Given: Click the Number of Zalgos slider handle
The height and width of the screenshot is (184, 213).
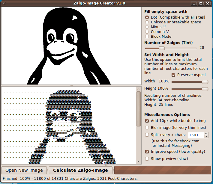Looking at the screenshot, I should [x=162, y=48].
